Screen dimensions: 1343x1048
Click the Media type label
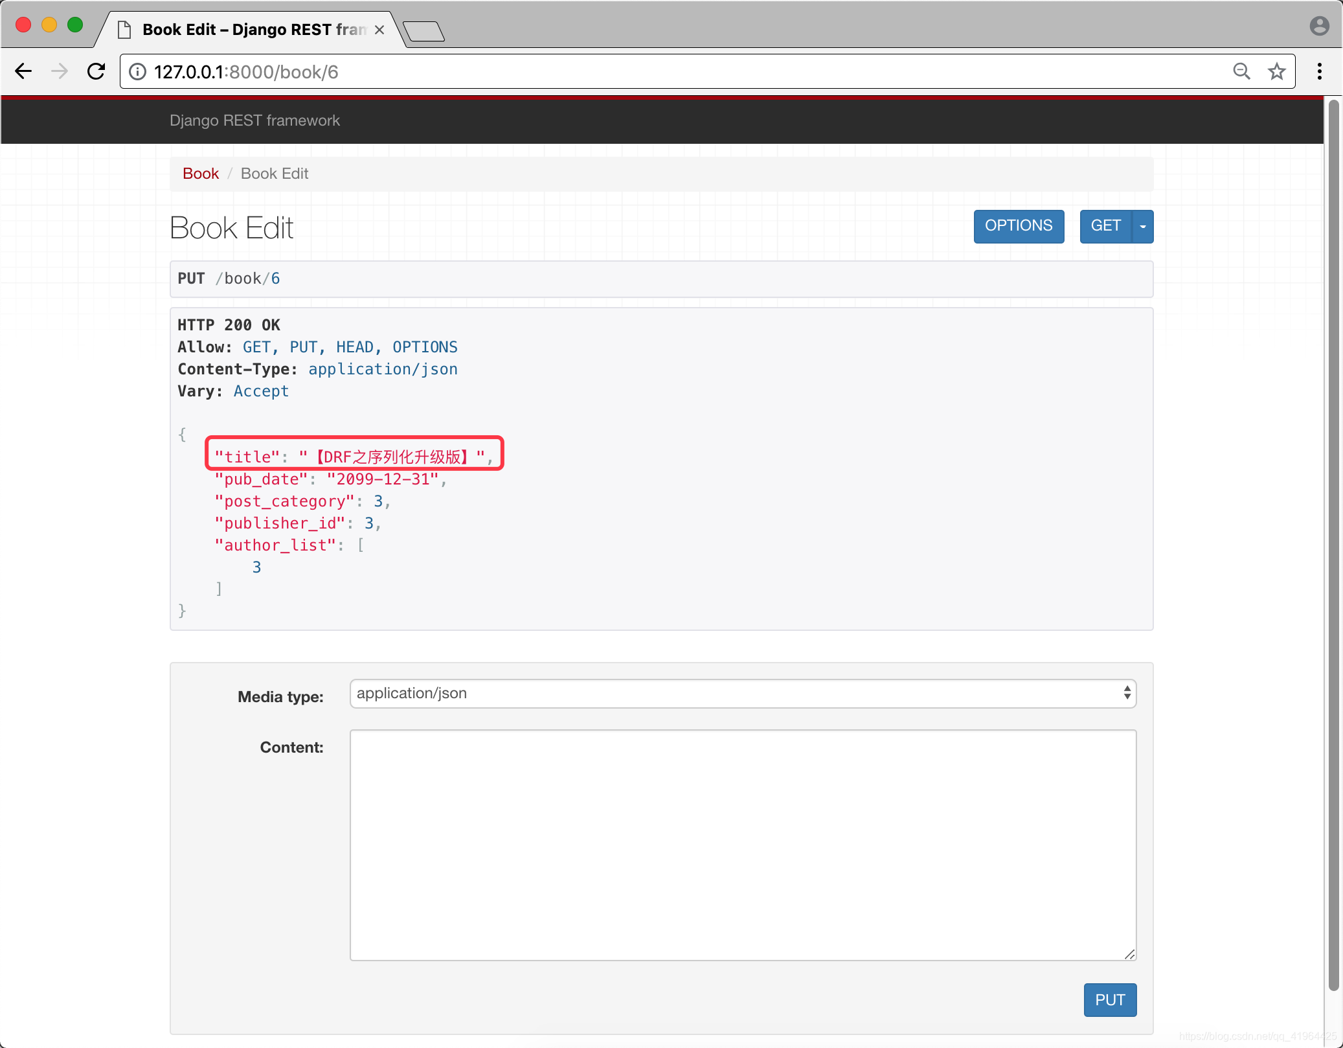280,697
